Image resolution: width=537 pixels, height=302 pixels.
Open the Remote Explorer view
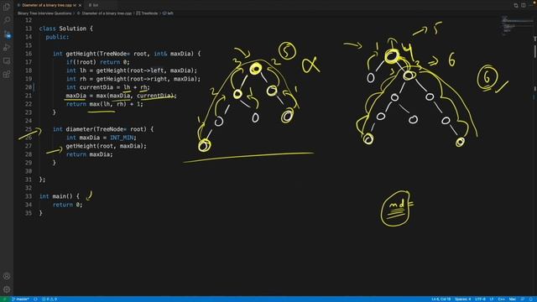tap(7, 60)
